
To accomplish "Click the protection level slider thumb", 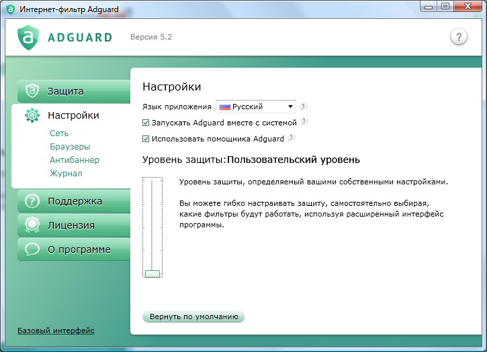I will coord(152,274).
